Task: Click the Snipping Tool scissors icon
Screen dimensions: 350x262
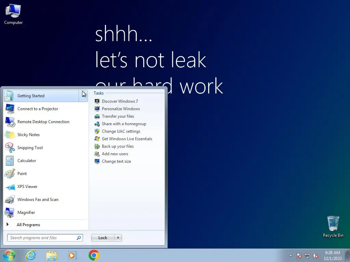Action: pyautogui.click(x=10, y=148)
